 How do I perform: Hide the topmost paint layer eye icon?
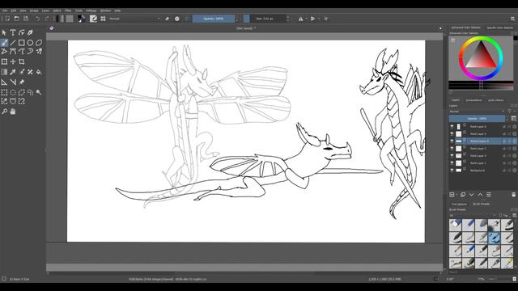tap(452, 126)
